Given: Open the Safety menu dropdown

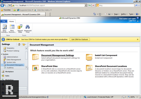Looking at the screenshot, I should pos(124,14).
